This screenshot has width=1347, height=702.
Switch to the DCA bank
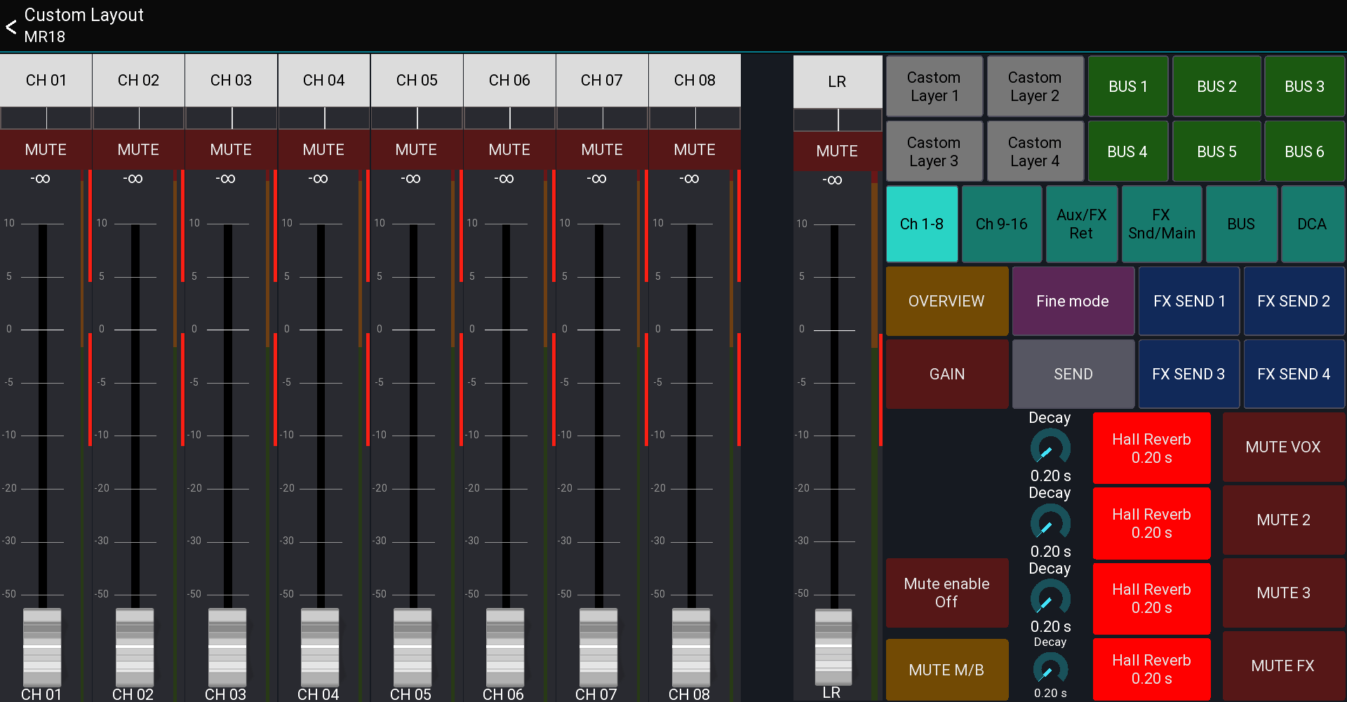coord(1312,224)
